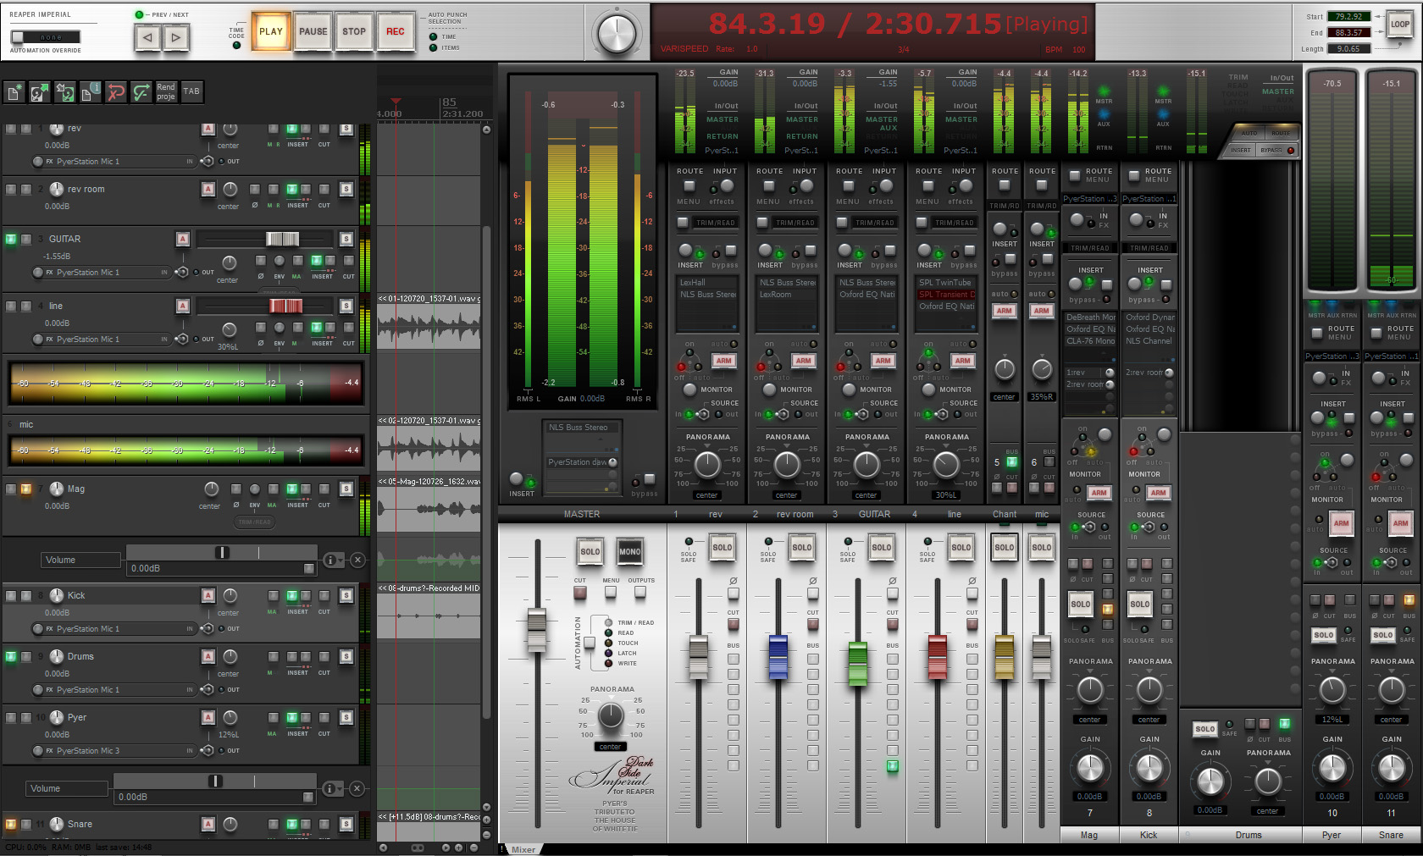Solo the GUITAR track in track panel

point(346,239)
